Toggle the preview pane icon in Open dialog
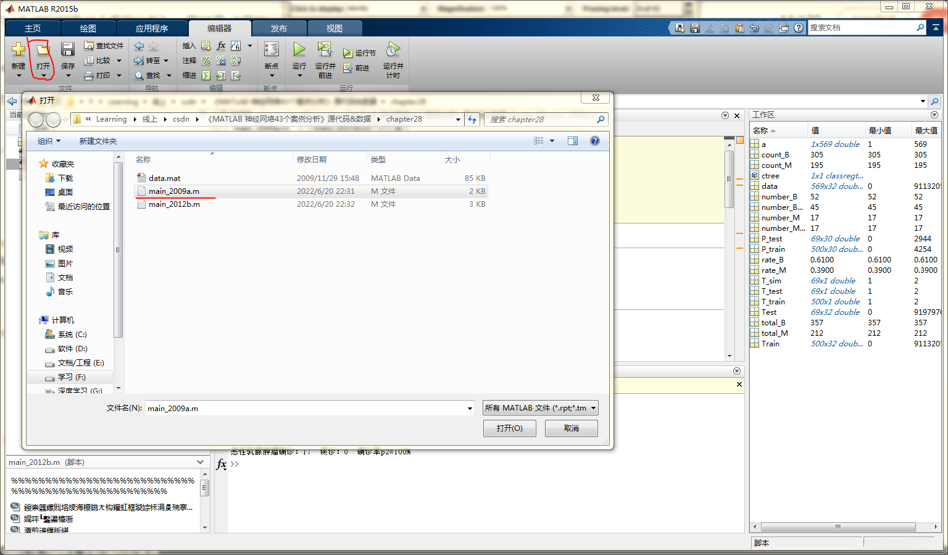The image size is (948, 555). tap(573, 141)
